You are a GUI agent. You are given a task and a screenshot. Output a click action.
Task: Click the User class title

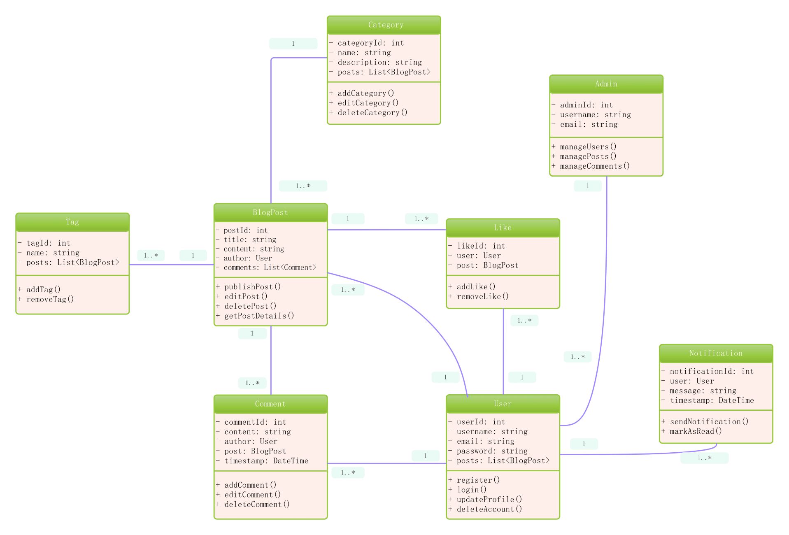click(x=503, y=404)
